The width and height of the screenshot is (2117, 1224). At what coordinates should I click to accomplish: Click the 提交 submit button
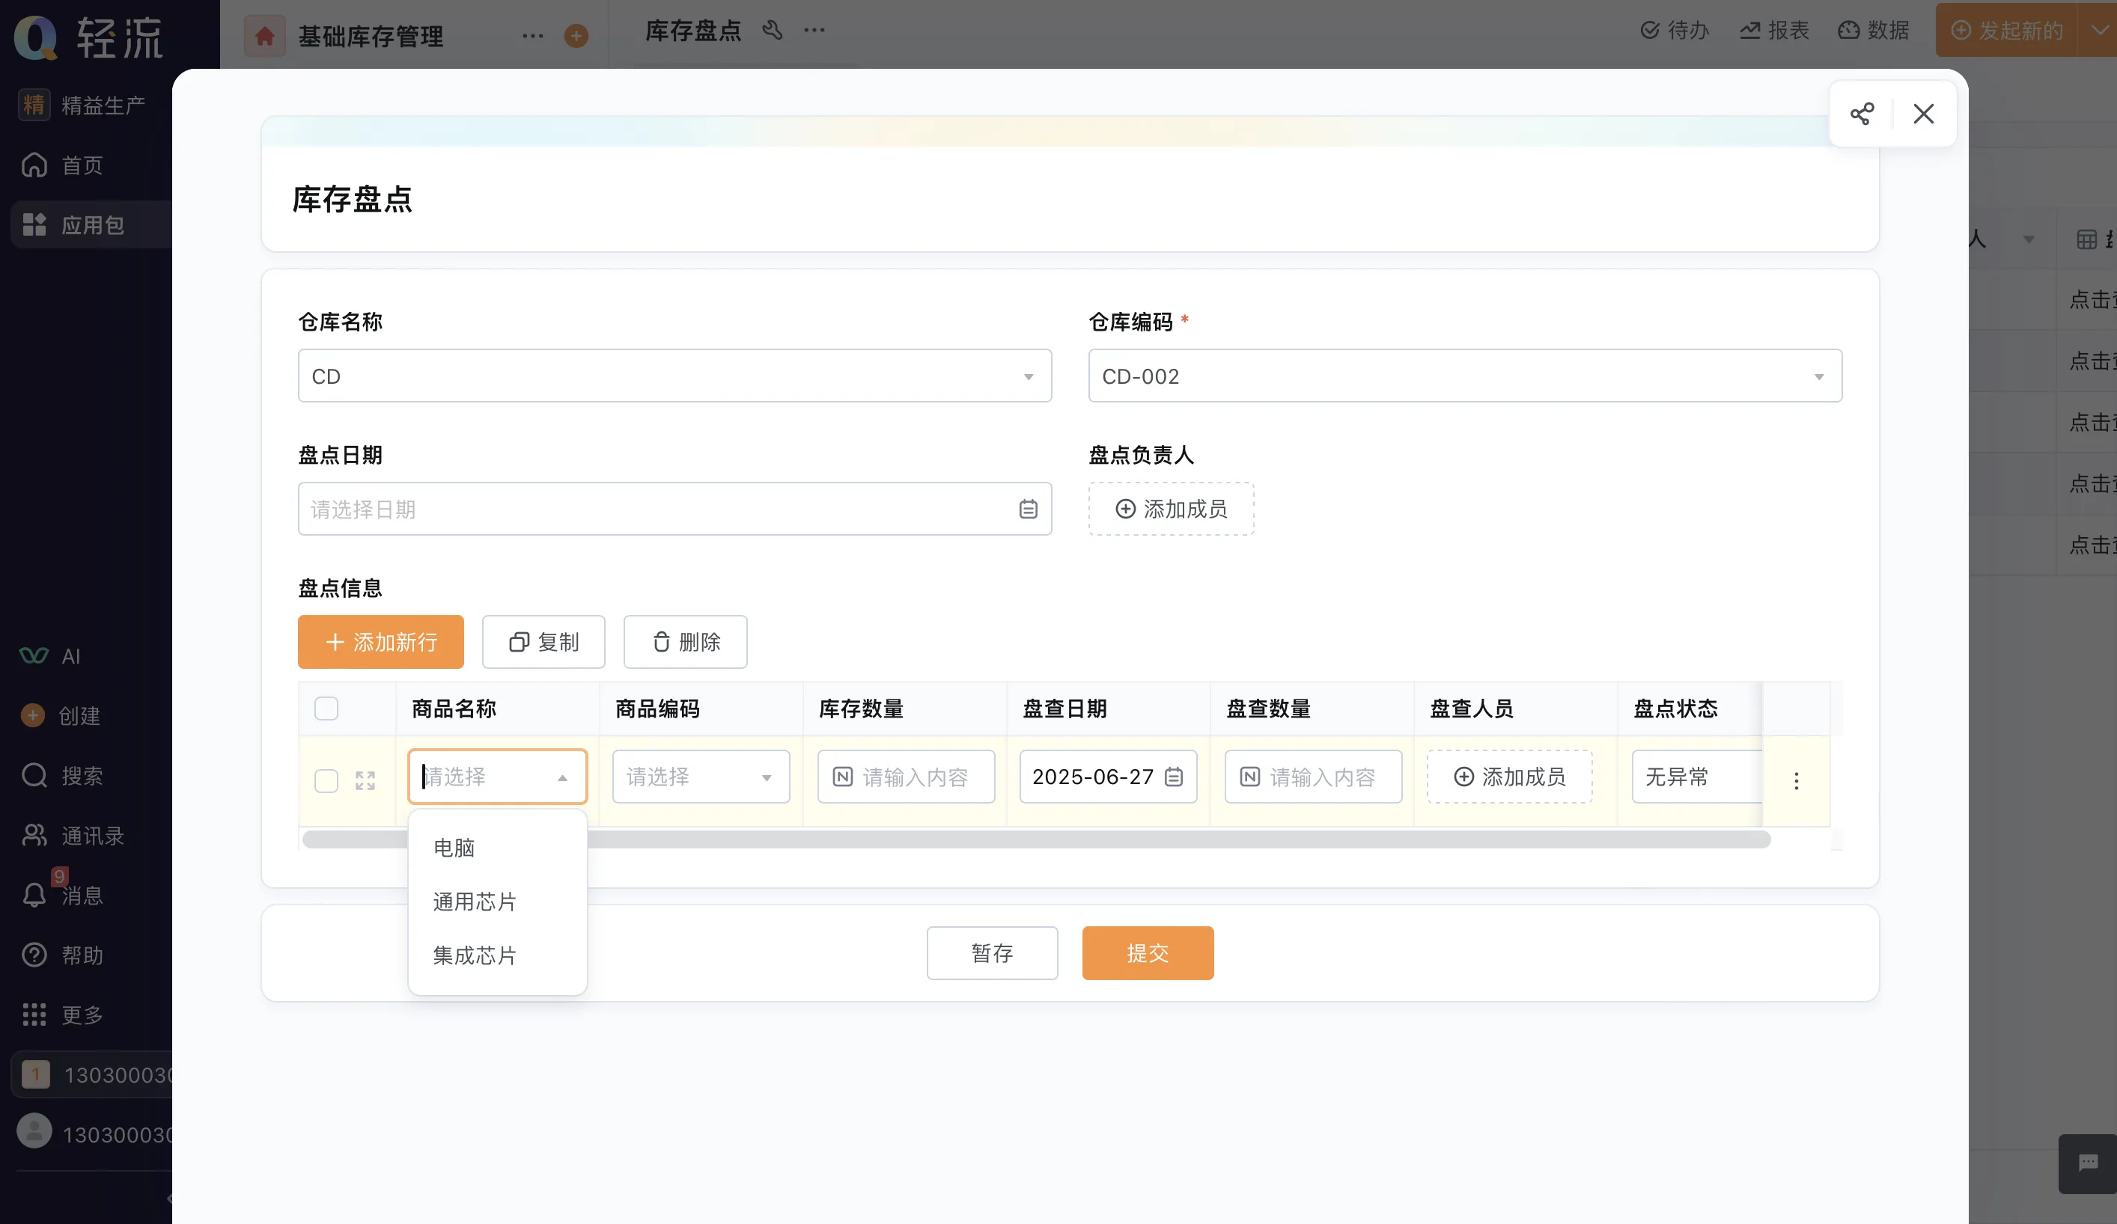[1148, 954]
